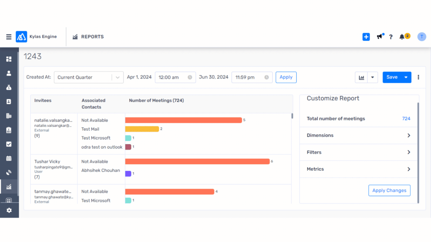Image resolution: width=431 pixels, height=242 pixels.
Task: Toggle the sidebar using the hamburger menu
Action: [x=8, y=37]
